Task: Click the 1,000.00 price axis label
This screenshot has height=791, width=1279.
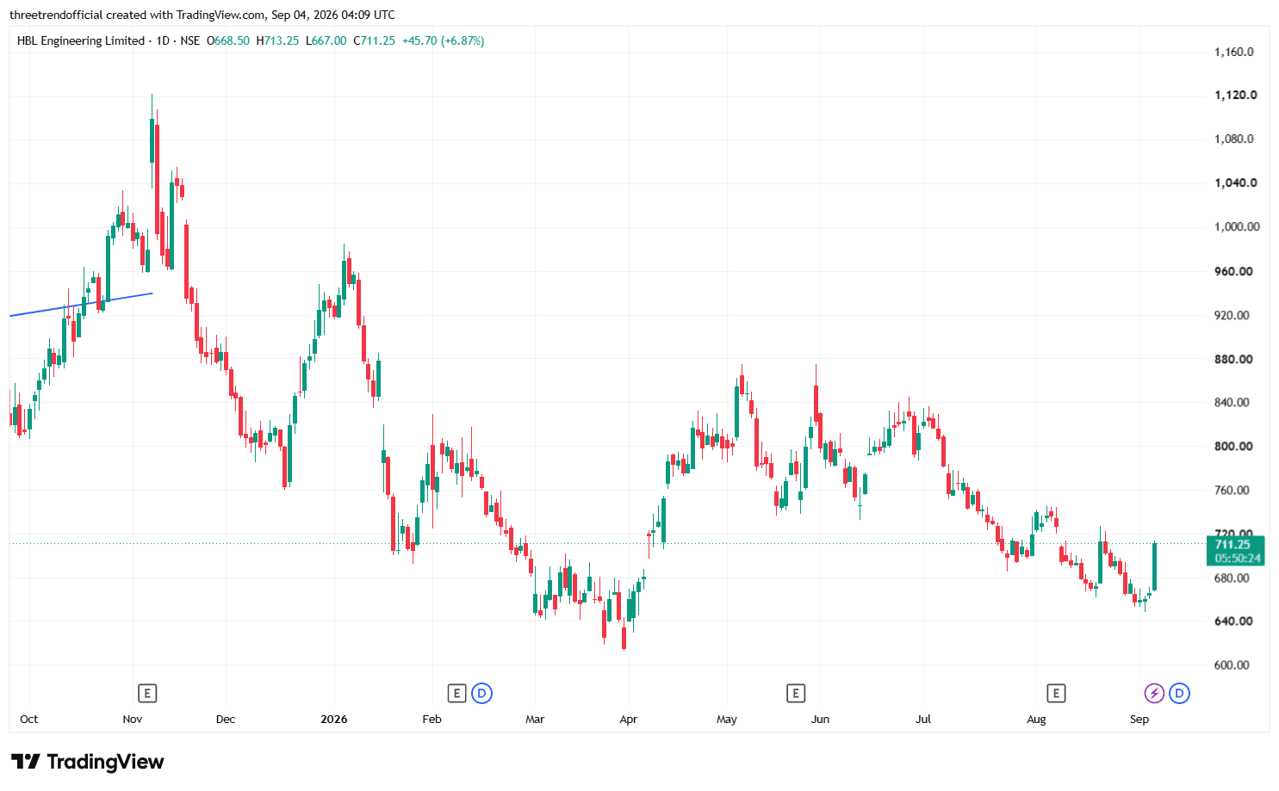Action: tap(1237, 226)
